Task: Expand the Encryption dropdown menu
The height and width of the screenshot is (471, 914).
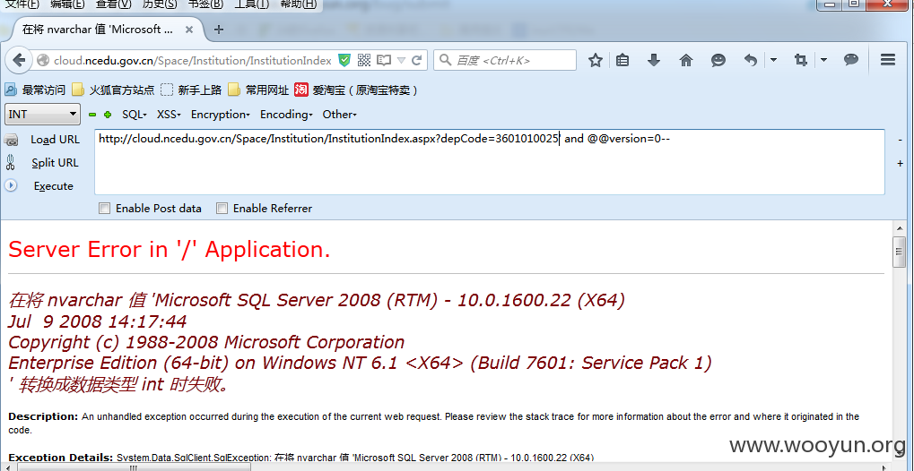Action: tap(221, 115)
